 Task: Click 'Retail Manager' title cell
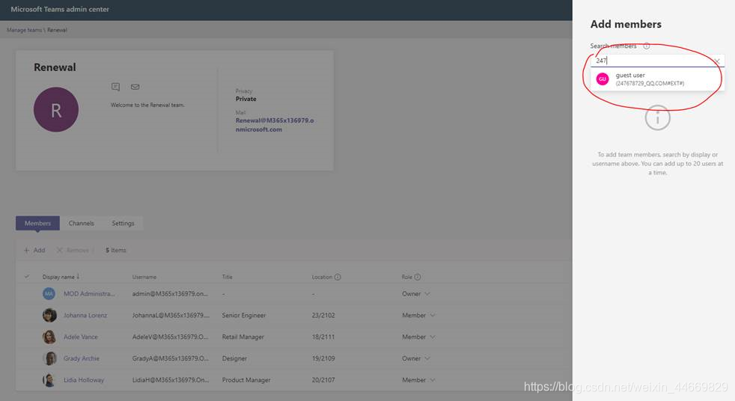(243, 337)
